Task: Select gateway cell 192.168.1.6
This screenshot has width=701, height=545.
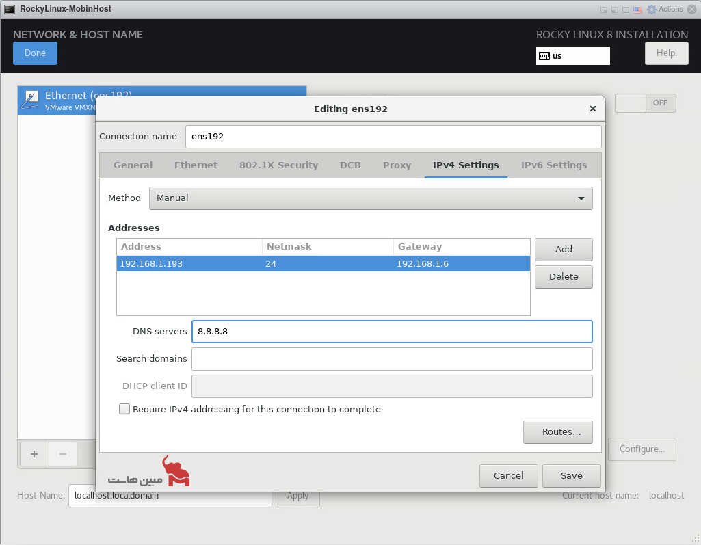Action: [462, 264]
